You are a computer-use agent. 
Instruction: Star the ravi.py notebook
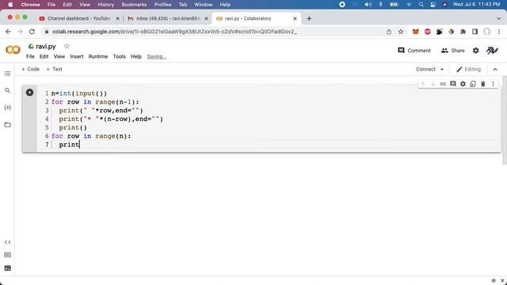click(67, 46)
